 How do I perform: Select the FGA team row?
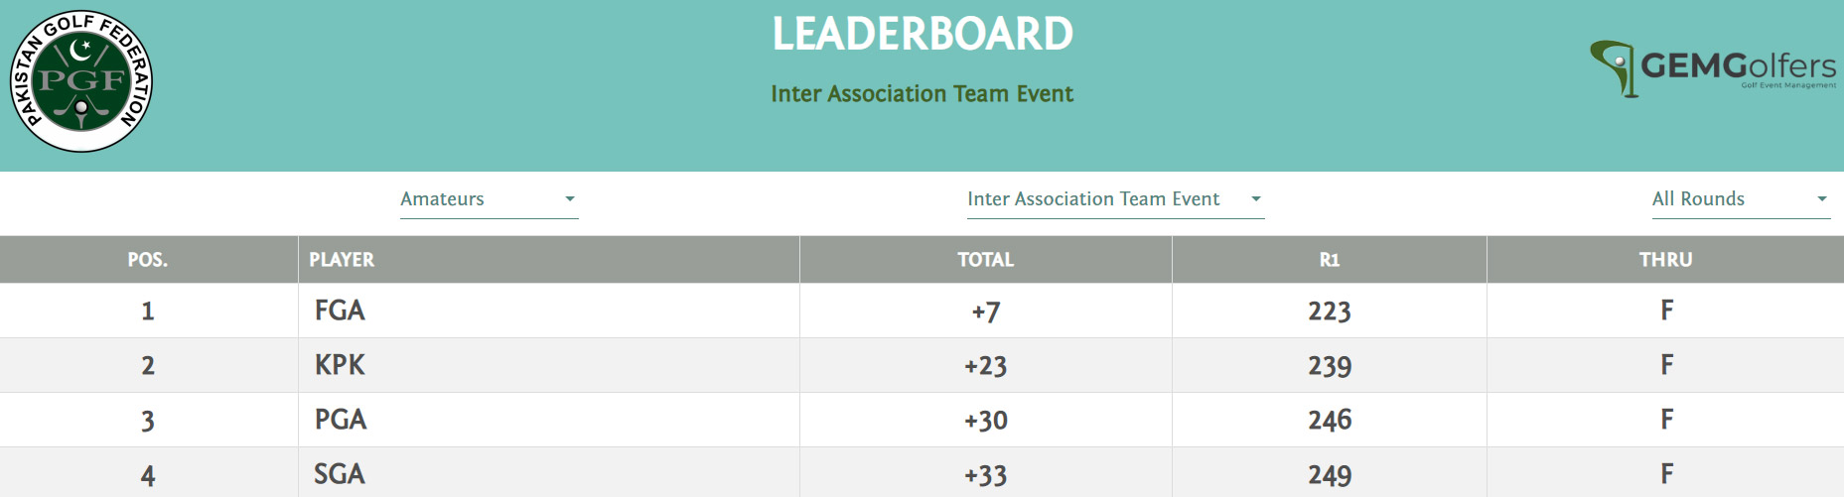[x=922, y=311]
